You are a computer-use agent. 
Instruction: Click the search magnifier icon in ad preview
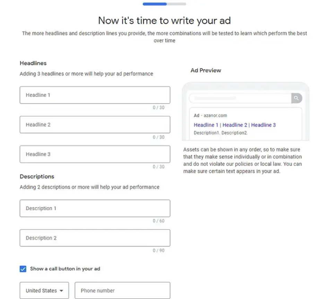(296, 98)
